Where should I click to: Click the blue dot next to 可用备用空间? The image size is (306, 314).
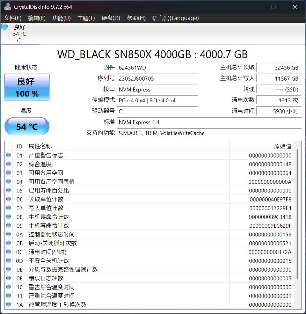(x=8, y=173)
